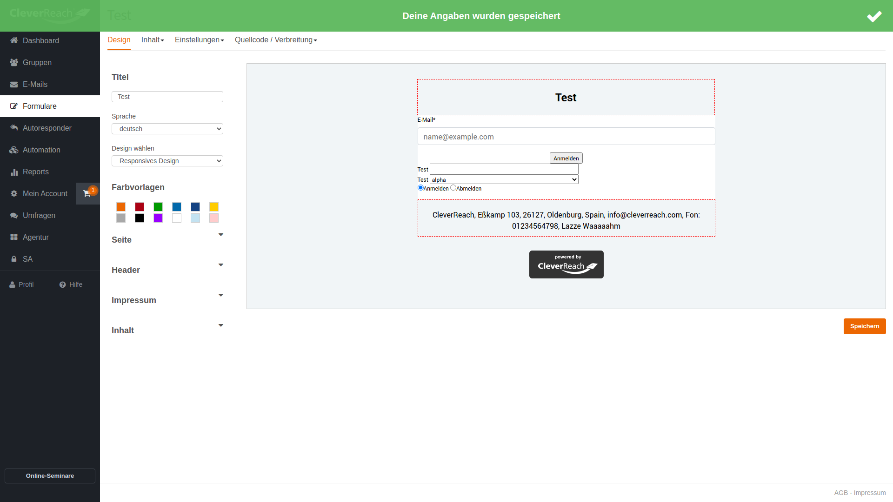This screenshot has width=893, height=502.
Task: Click the name@example.com email field
Action: (x=566, y=137)
